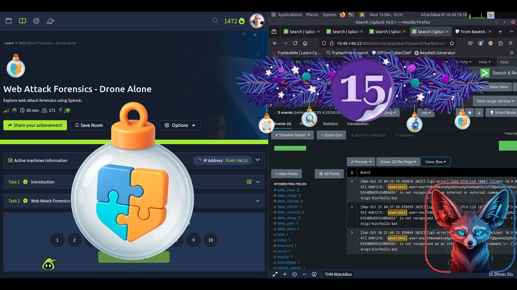
Task: Open the System menu
Action: point(329,15)
